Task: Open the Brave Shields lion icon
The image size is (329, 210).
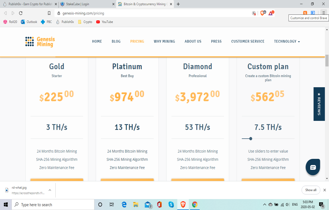Action: 262,13
